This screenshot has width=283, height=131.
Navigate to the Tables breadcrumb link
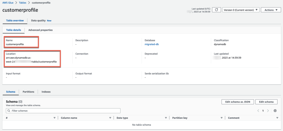(23, 3)
